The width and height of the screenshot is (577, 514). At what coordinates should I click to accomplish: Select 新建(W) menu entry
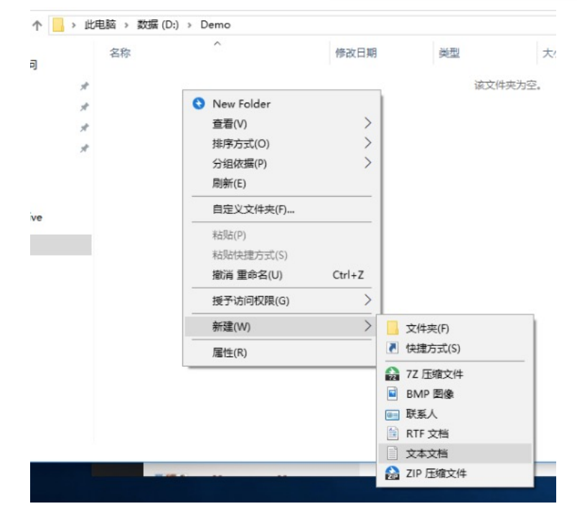pos(281,327)
